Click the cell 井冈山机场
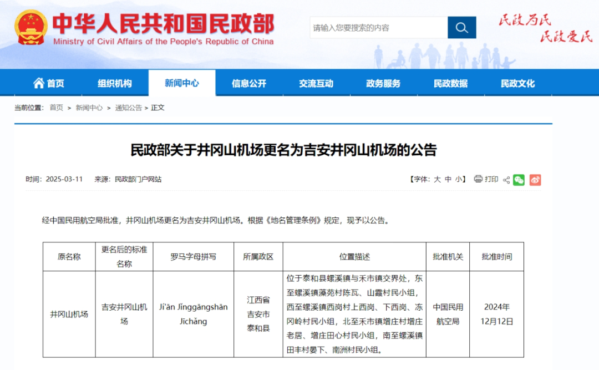The image size is (599, 370). click(x=69, y=314)
